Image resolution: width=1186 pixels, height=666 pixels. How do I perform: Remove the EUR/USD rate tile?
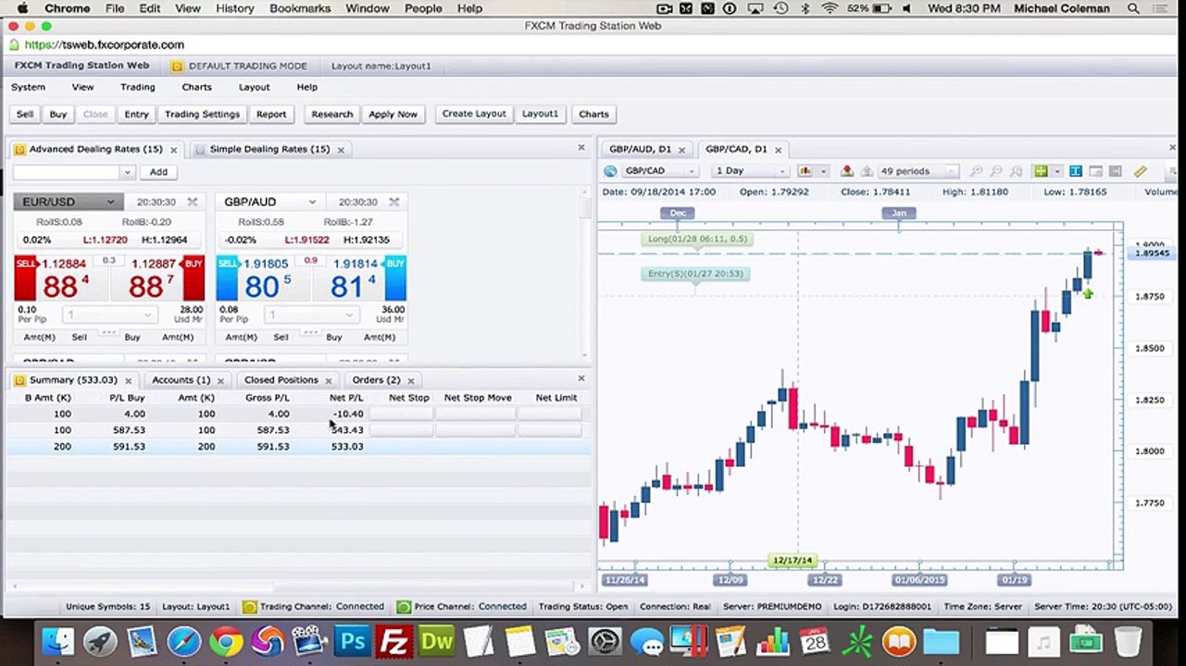click(x=193, y=202)
